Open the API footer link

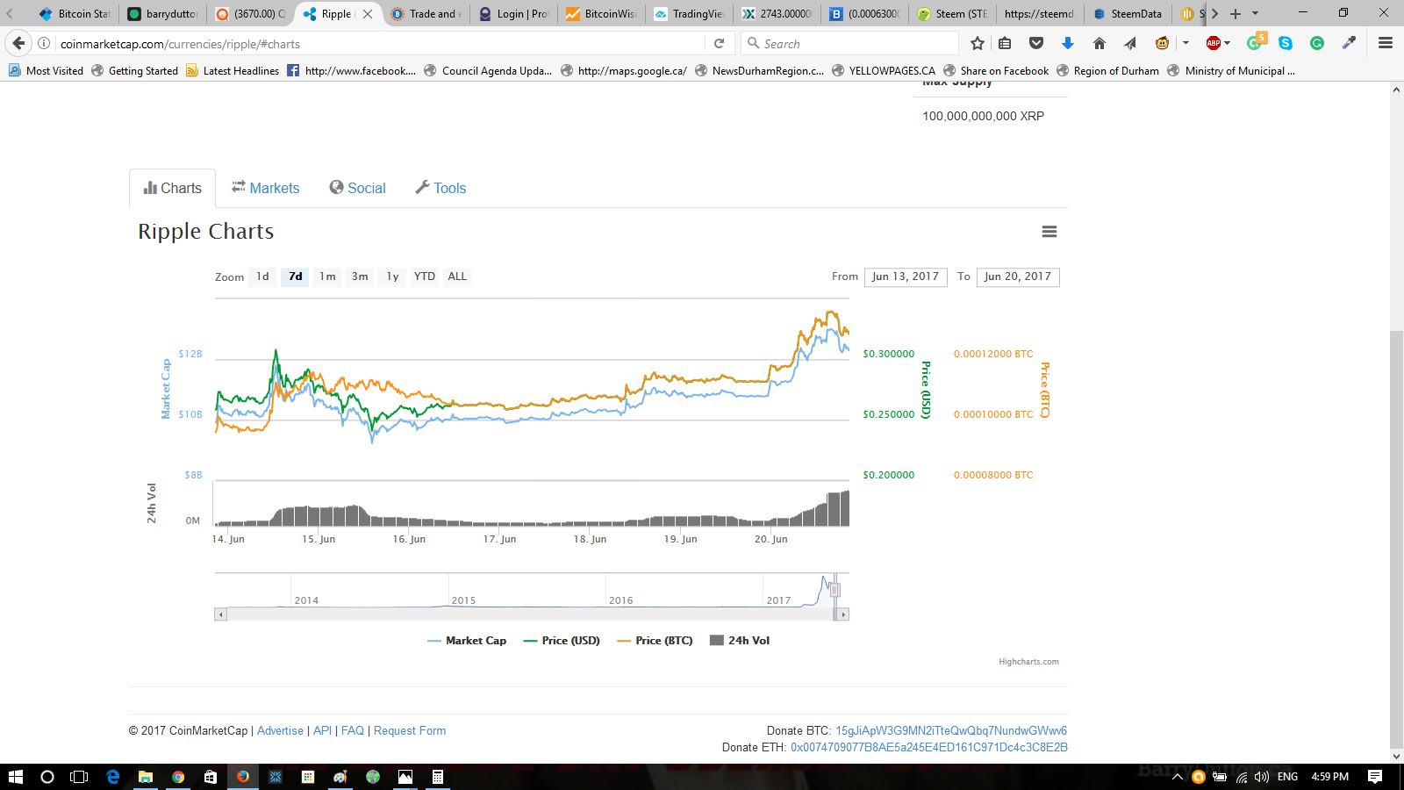[322, 730]
